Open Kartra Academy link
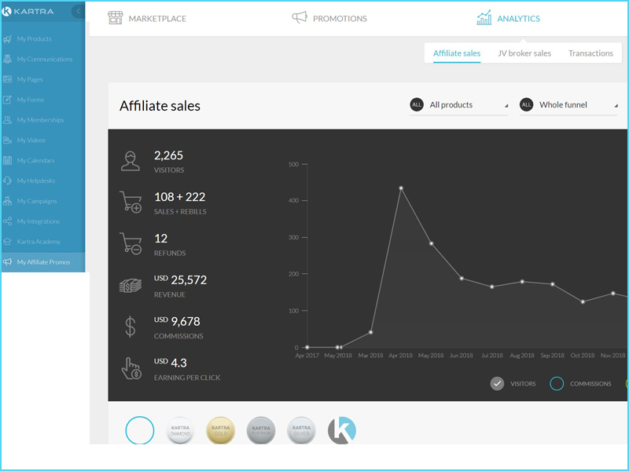This screenshot has height=471, width=629. pos(38,242)
